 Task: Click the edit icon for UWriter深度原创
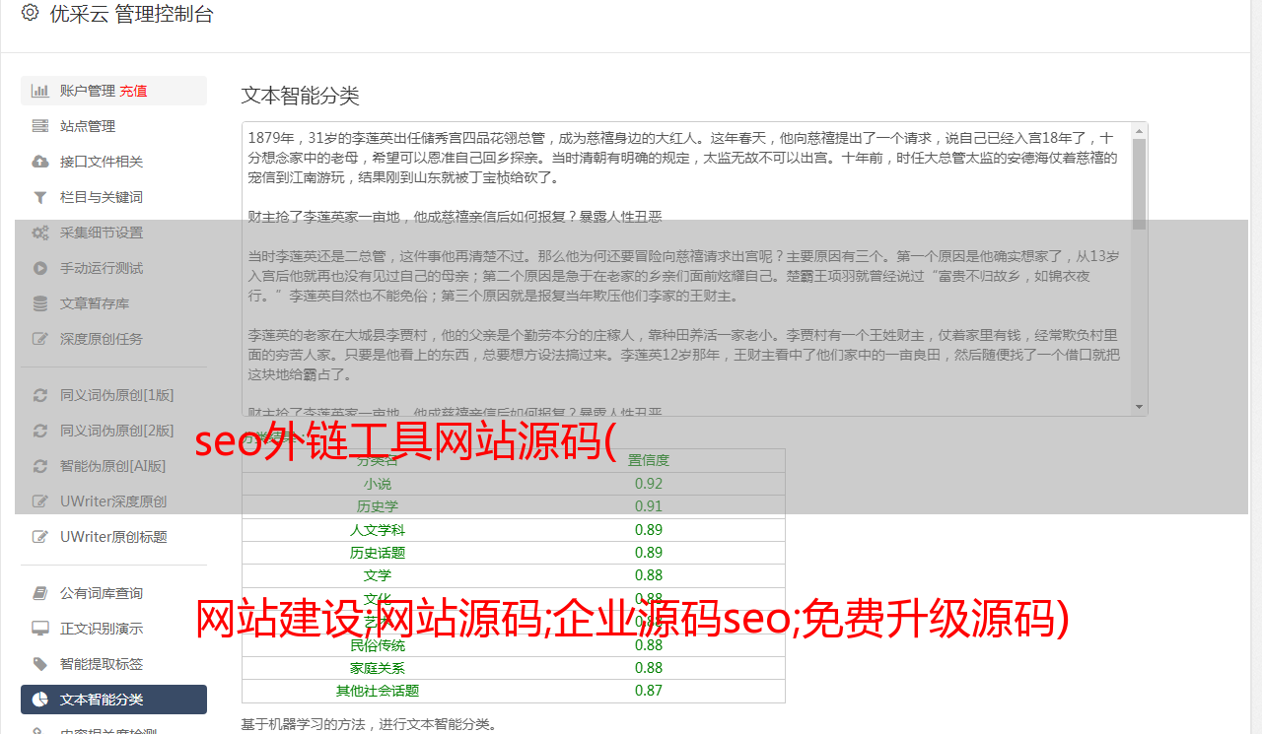click(x=40, y=501)
